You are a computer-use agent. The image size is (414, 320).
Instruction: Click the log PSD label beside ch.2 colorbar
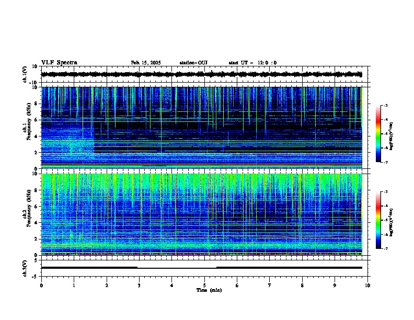click(391, 223)
